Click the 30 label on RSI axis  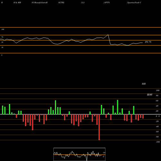click(x=2, y=47)
